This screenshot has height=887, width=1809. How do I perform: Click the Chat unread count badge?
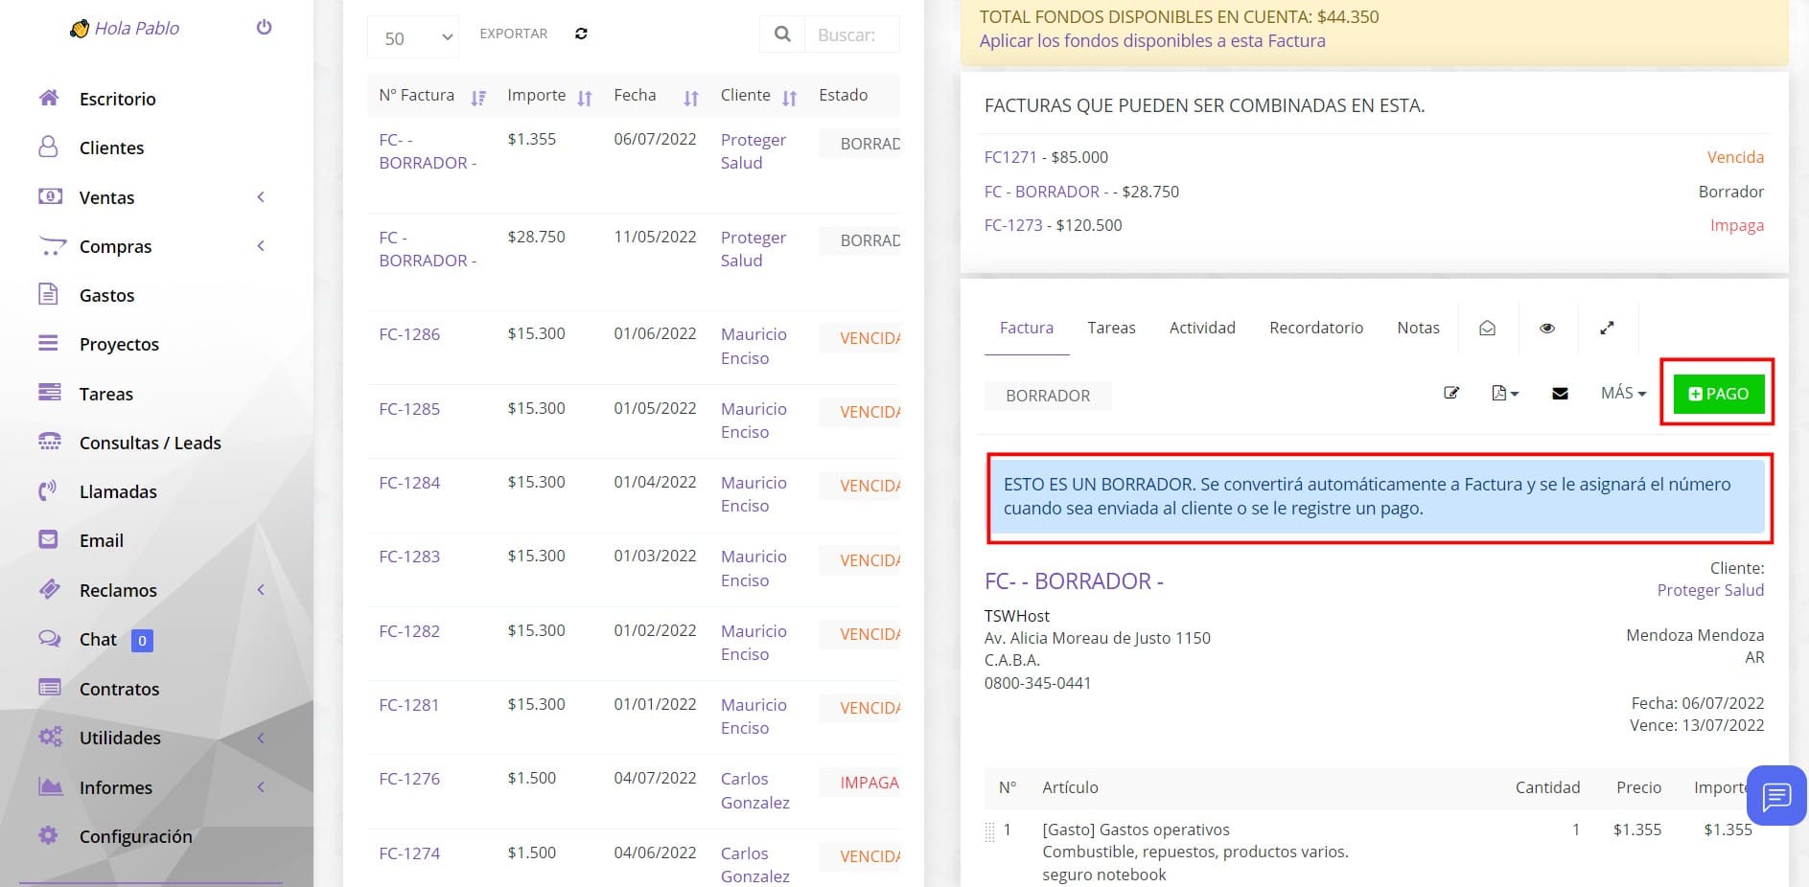point(142,640)
